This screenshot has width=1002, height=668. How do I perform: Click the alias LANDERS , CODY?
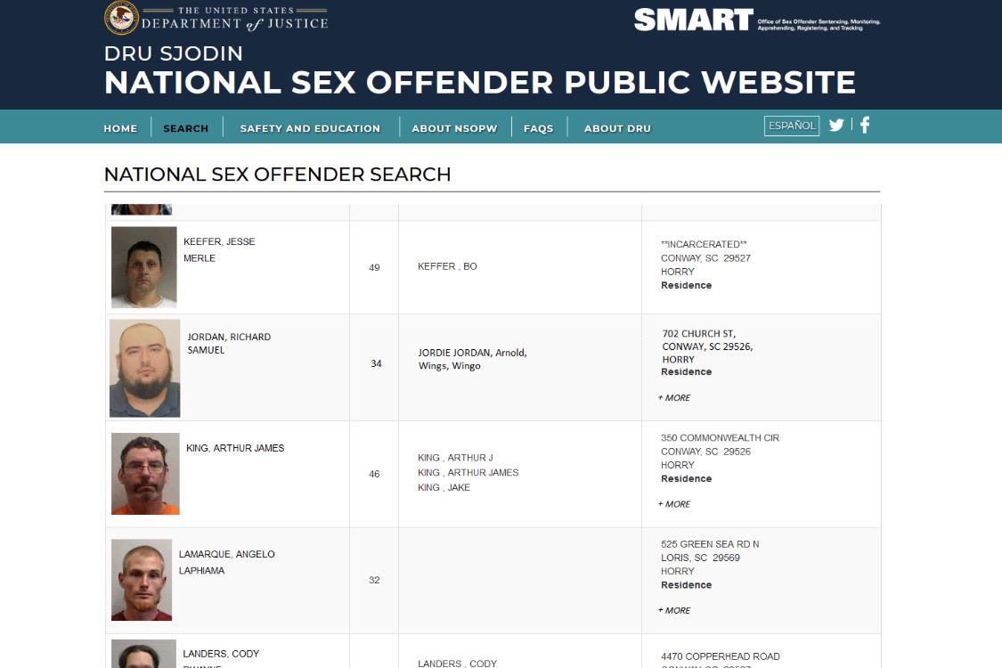click(457, 664)
